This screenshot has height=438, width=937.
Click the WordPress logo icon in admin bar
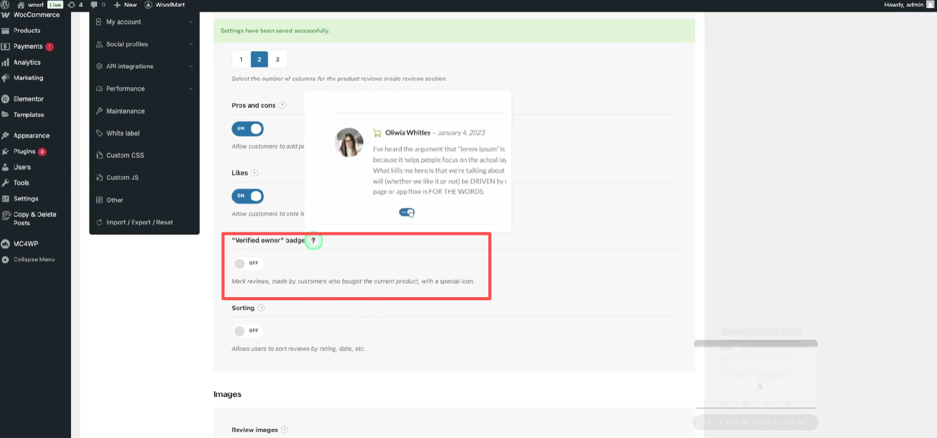pos(5,5)
